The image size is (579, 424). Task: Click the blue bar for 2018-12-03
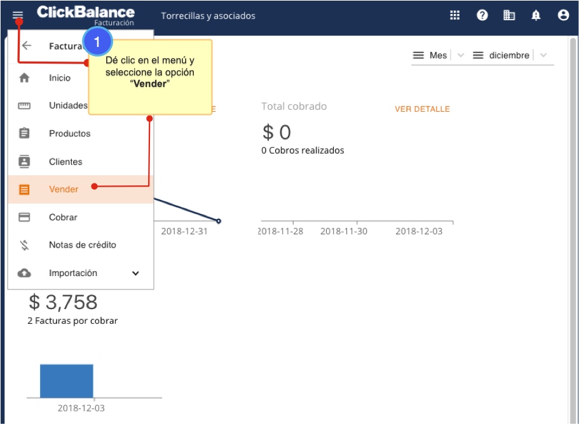tap(66, 381)
